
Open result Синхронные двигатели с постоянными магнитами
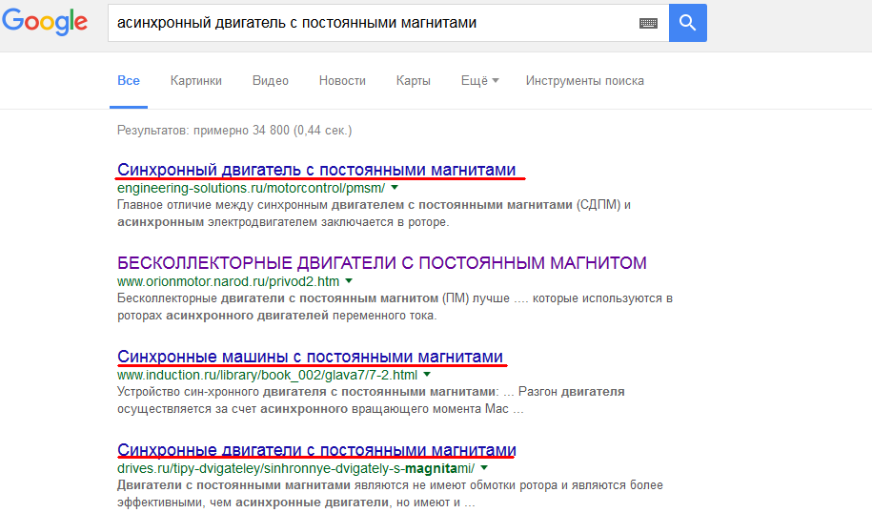point(316,449)
